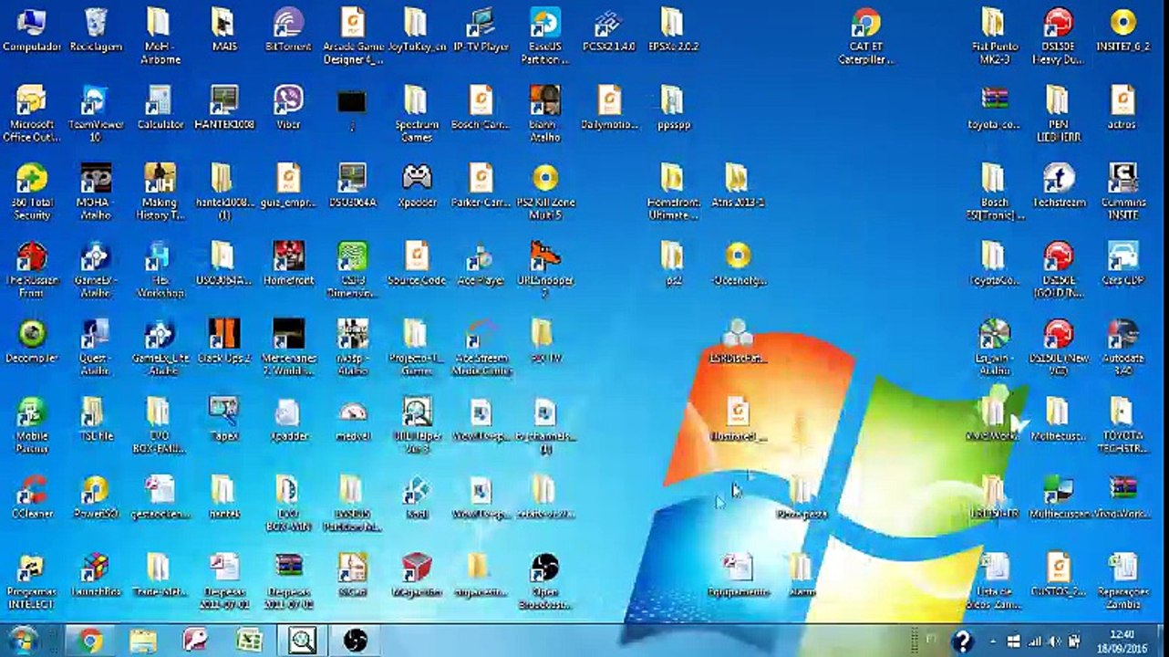Open the Autodata 3.40 shortcut
1169x657 pixels.
coord(1122,348)
